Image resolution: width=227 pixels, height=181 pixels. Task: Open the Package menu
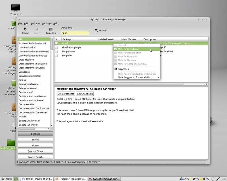[x=35, y=23]
